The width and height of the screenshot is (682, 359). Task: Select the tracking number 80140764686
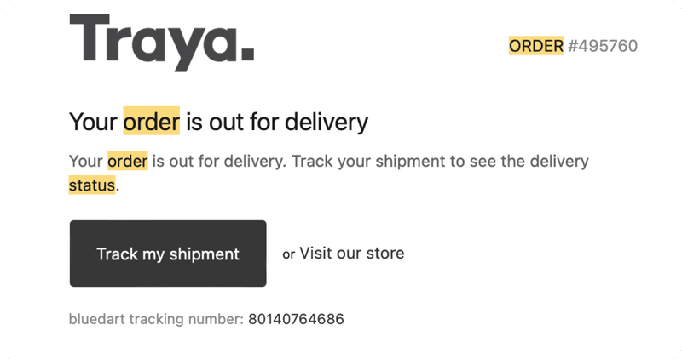[x=296, y=320]
